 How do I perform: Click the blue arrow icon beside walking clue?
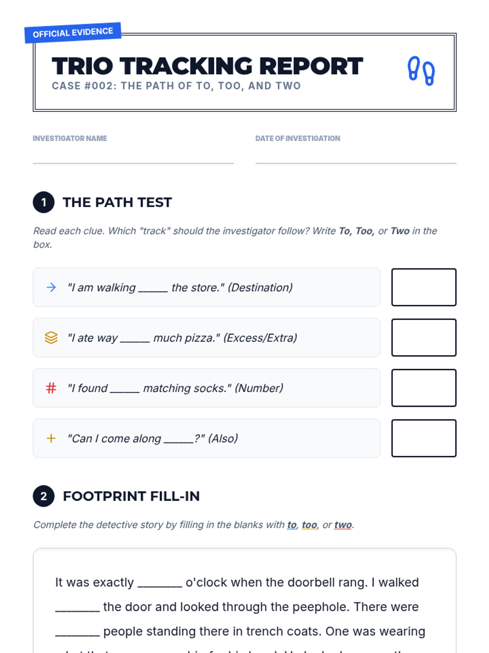[51, 287]
